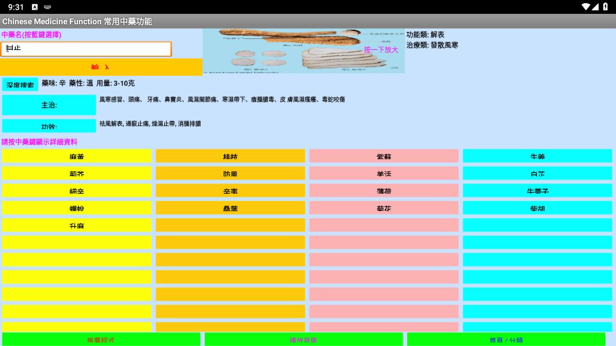Click the 治療類: 發散風寒 text
Viewport: 616px width, 346px height.
point(432,45)
